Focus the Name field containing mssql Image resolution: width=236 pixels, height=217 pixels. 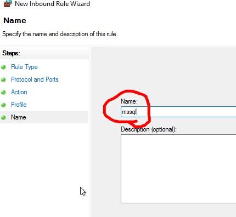[178, 112]
